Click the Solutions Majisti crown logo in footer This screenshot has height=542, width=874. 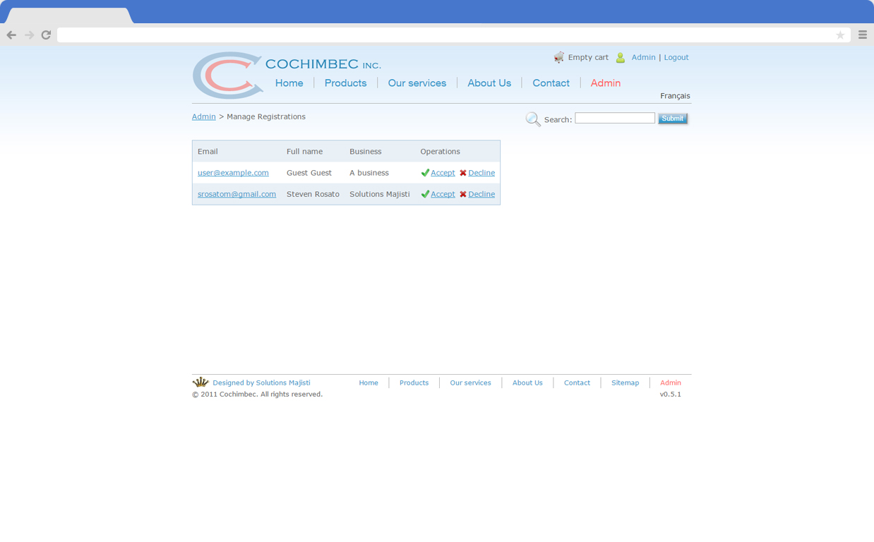pos(200,381)
